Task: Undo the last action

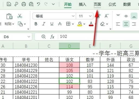Action: point(38,4)
